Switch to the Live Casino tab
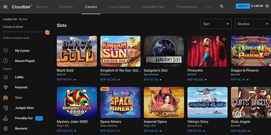This screenshot has height=135, width=271. (x=119, y=7)
